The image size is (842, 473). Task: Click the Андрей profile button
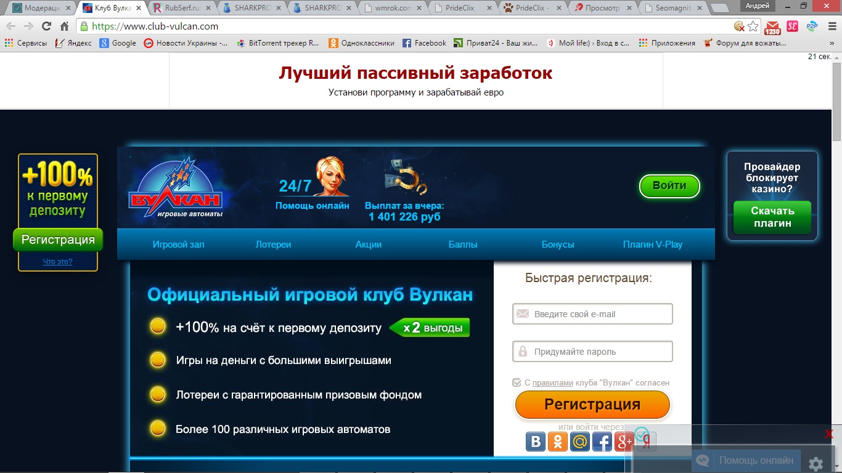[758, 6]
